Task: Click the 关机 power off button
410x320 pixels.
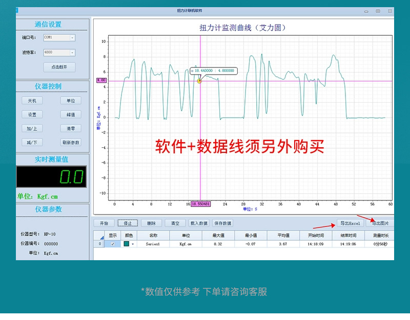Action: coord(32,101)
